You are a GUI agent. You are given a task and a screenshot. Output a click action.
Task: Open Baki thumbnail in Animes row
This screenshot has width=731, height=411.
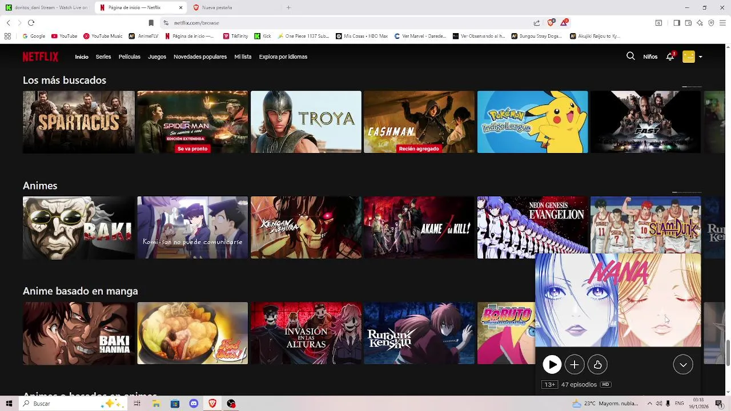pos(79,228)
